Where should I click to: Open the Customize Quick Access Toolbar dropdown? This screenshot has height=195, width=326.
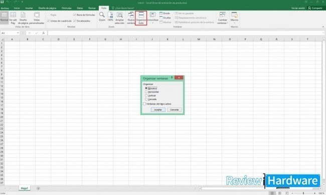(x=22, y=2)
